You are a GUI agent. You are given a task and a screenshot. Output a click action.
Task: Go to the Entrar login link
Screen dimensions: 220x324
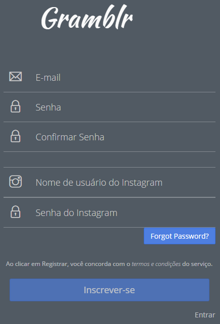click(x=205, y=315)
